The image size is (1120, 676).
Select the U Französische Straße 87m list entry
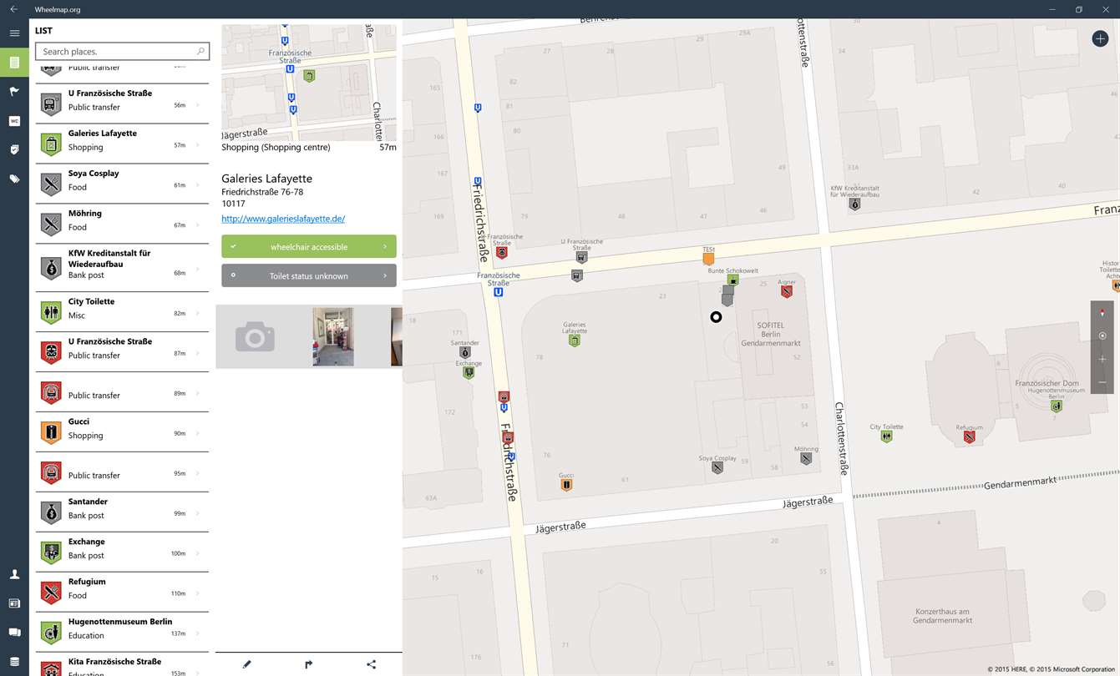[x=122, y=352]
